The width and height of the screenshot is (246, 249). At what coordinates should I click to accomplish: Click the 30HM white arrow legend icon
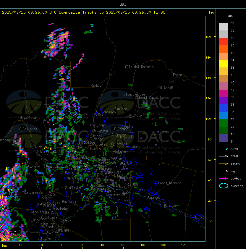tap(224, 156)
